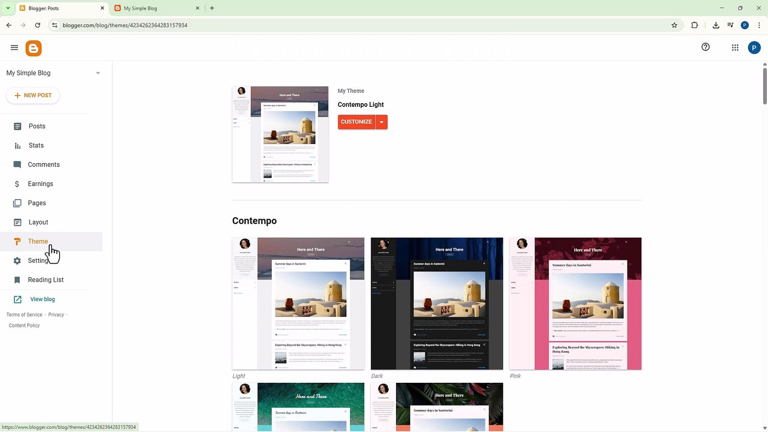
Task: Open the media control icon in browser toolbar
Action: (x=730, y=25)
